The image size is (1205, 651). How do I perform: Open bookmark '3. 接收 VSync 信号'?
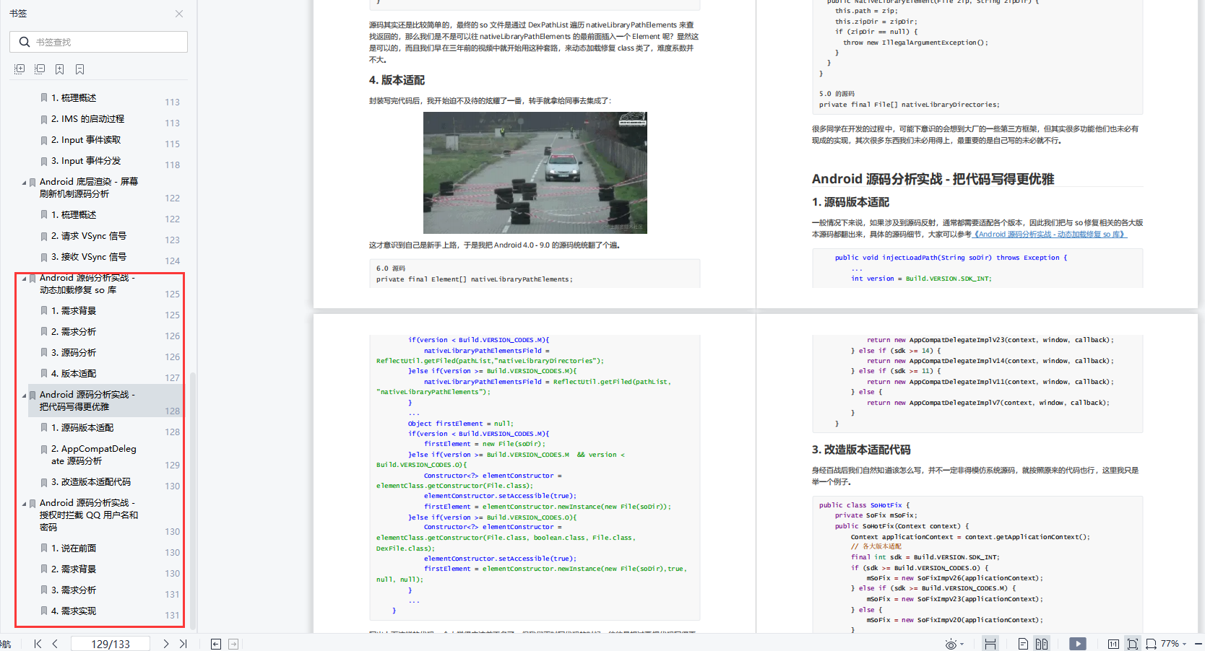coord(88,257)
